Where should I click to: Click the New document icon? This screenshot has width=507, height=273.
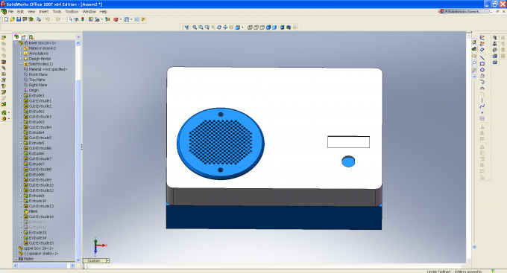6,19
